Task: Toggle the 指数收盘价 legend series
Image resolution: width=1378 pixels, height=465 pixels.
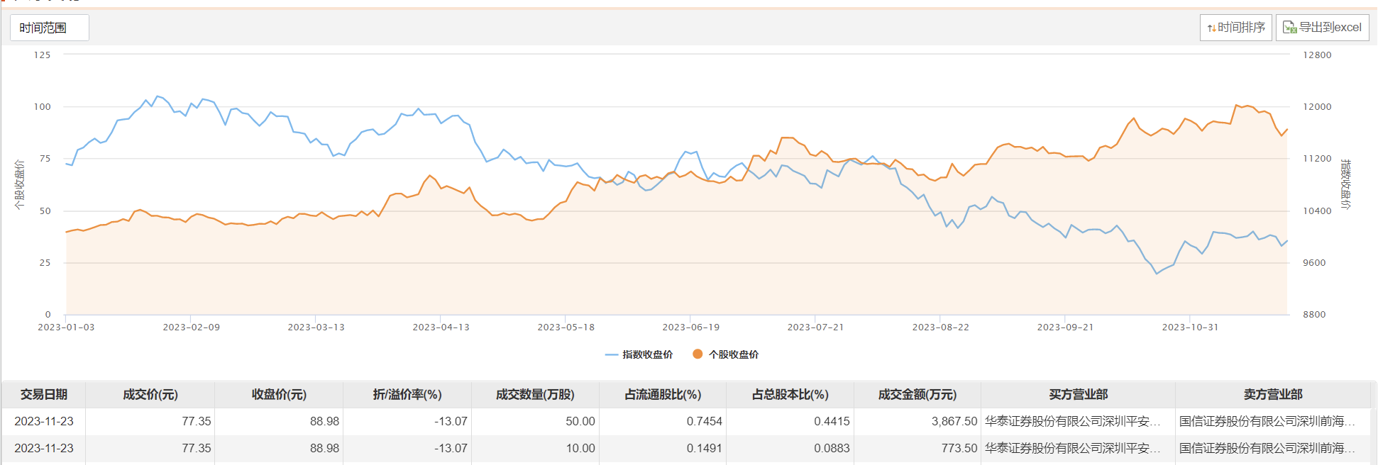Action: pos(639,354)
